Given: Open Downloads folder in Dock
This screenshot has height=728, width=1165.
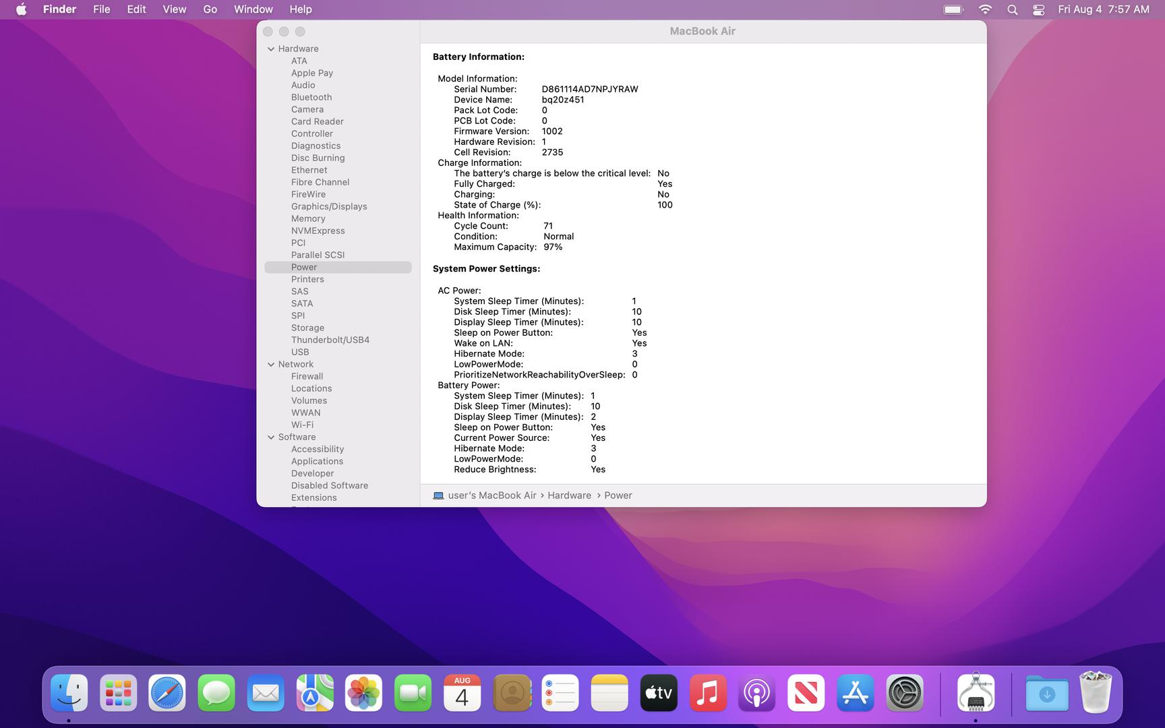Looking at the screenshot, I should coord(1047,693).
